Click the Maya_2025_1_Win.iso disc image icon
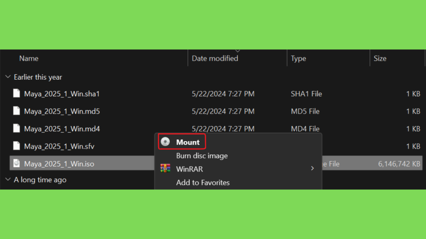Image resolution: width=426 pixels, height=239 pixels. (17, 163)
